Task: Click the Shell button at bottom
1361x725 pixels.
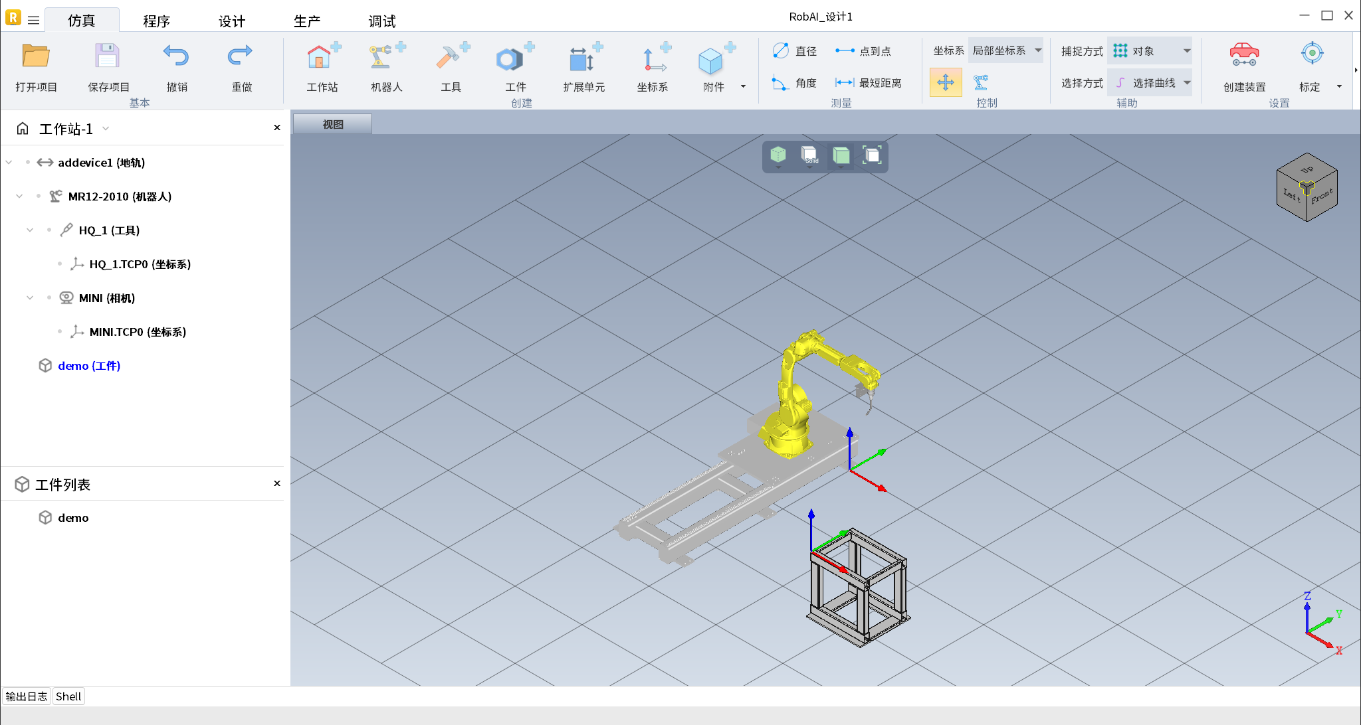Action: pos(68,696)
